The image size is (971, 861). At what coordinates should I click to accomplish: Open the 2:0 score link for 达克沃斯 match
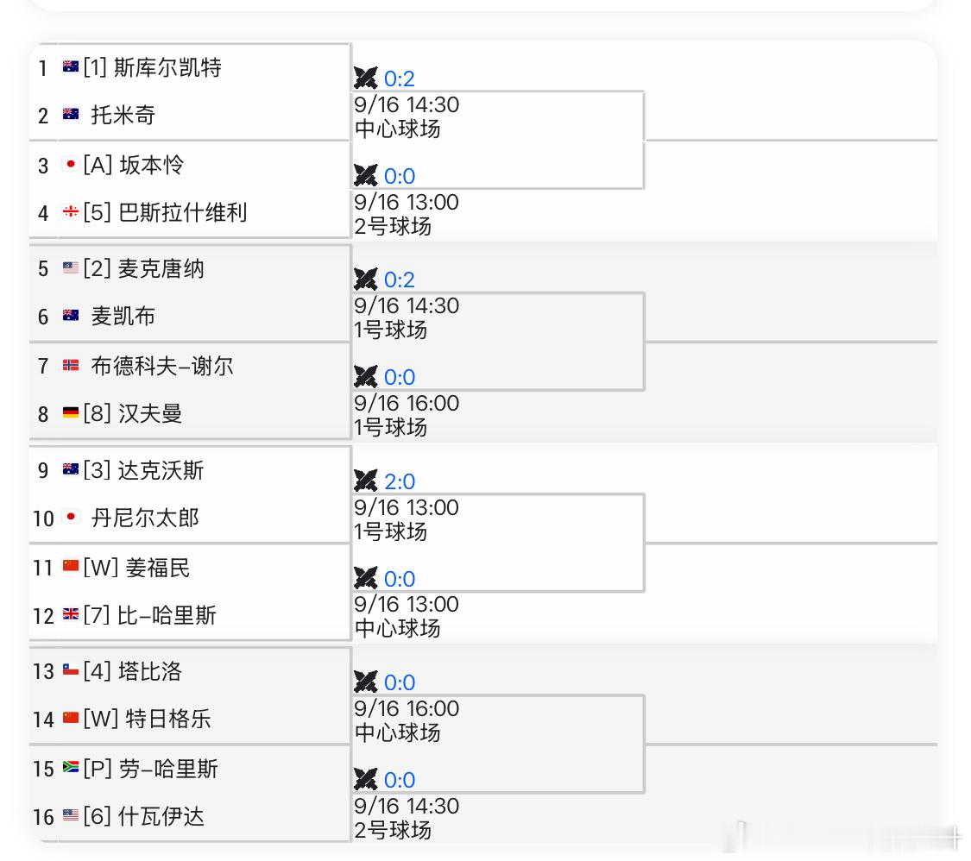point(400,481)
